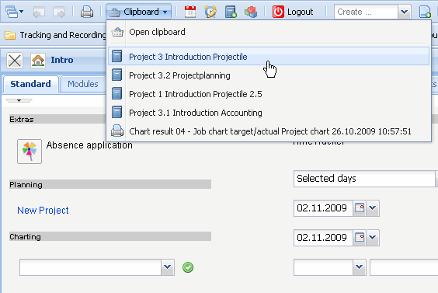438x293 pixels.
Task: Click the forward navigation arrow icon
Action: 59,12
